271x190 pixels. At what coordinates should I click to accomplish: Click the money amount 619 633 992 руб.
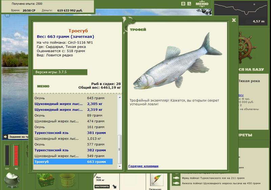[70, 10]
